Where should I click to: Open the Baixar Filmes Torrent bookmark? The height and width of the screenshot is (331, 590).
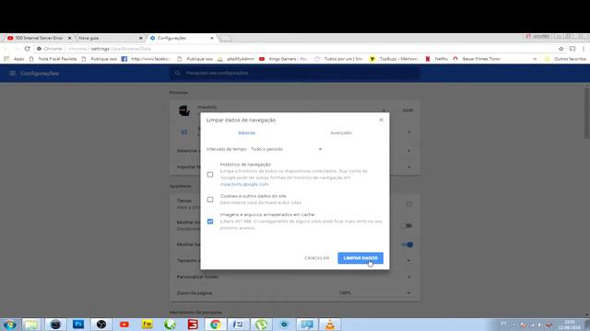click(x=477, y=59)
